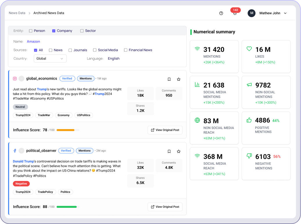Click thumbs-down icon on Negative Mentions

point(249,156)
